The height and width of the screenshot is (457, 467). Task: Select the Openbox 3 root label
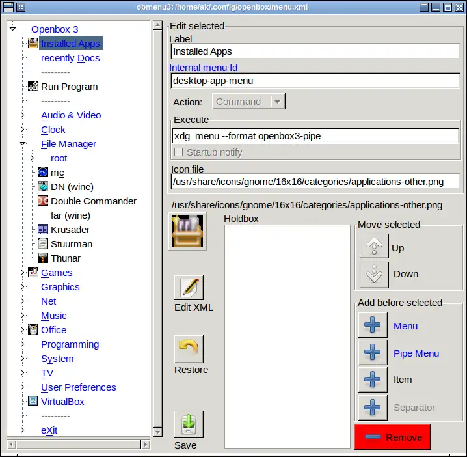55,29
